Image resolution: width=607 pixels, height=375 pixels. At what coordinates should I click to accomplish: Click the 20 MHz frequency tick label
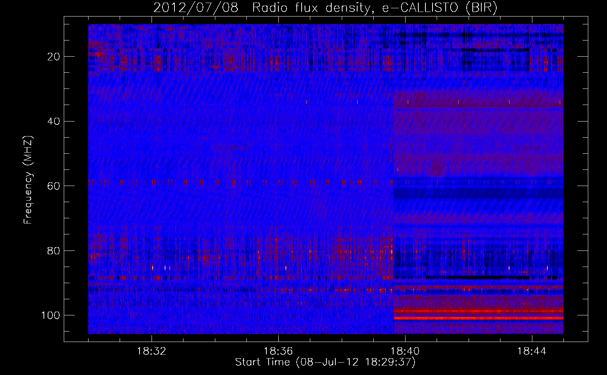click(54, 57)
